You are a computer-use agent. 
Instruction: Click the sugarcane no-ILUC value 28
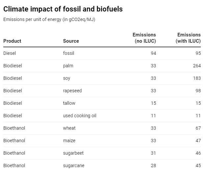[x=153, y=165]
